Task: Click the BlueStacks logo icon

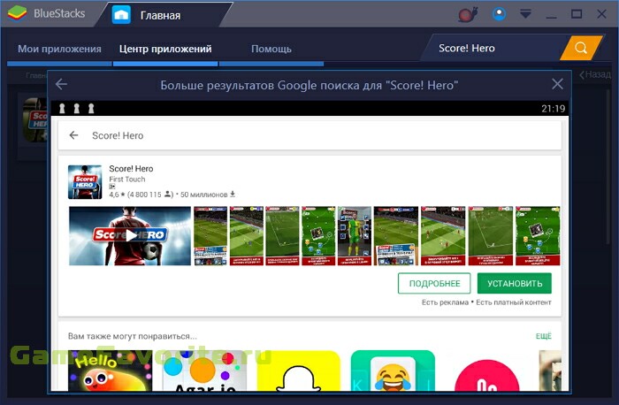Action: [17, 13]
